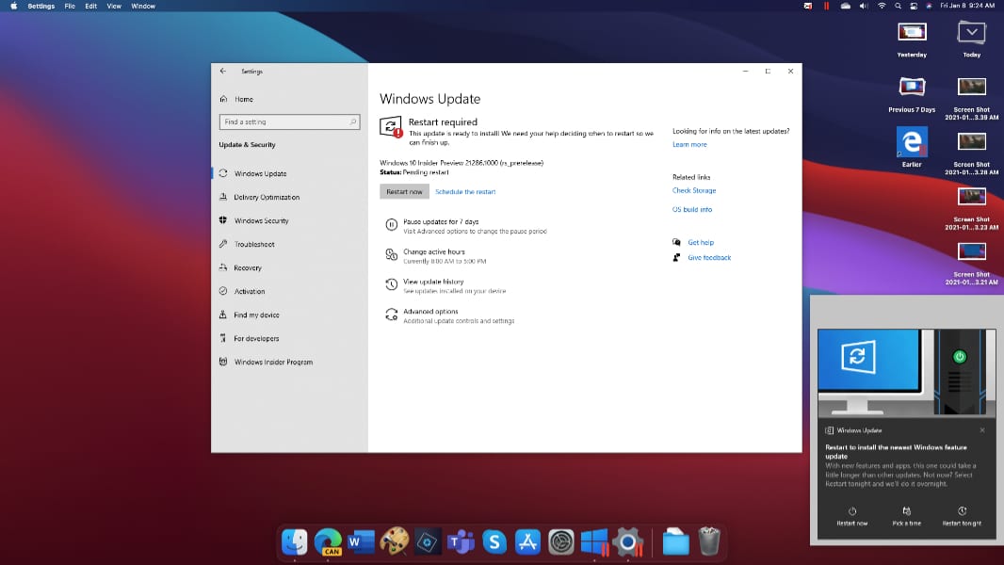Open Change active hours
The image size is (1004, 565).
433,252
